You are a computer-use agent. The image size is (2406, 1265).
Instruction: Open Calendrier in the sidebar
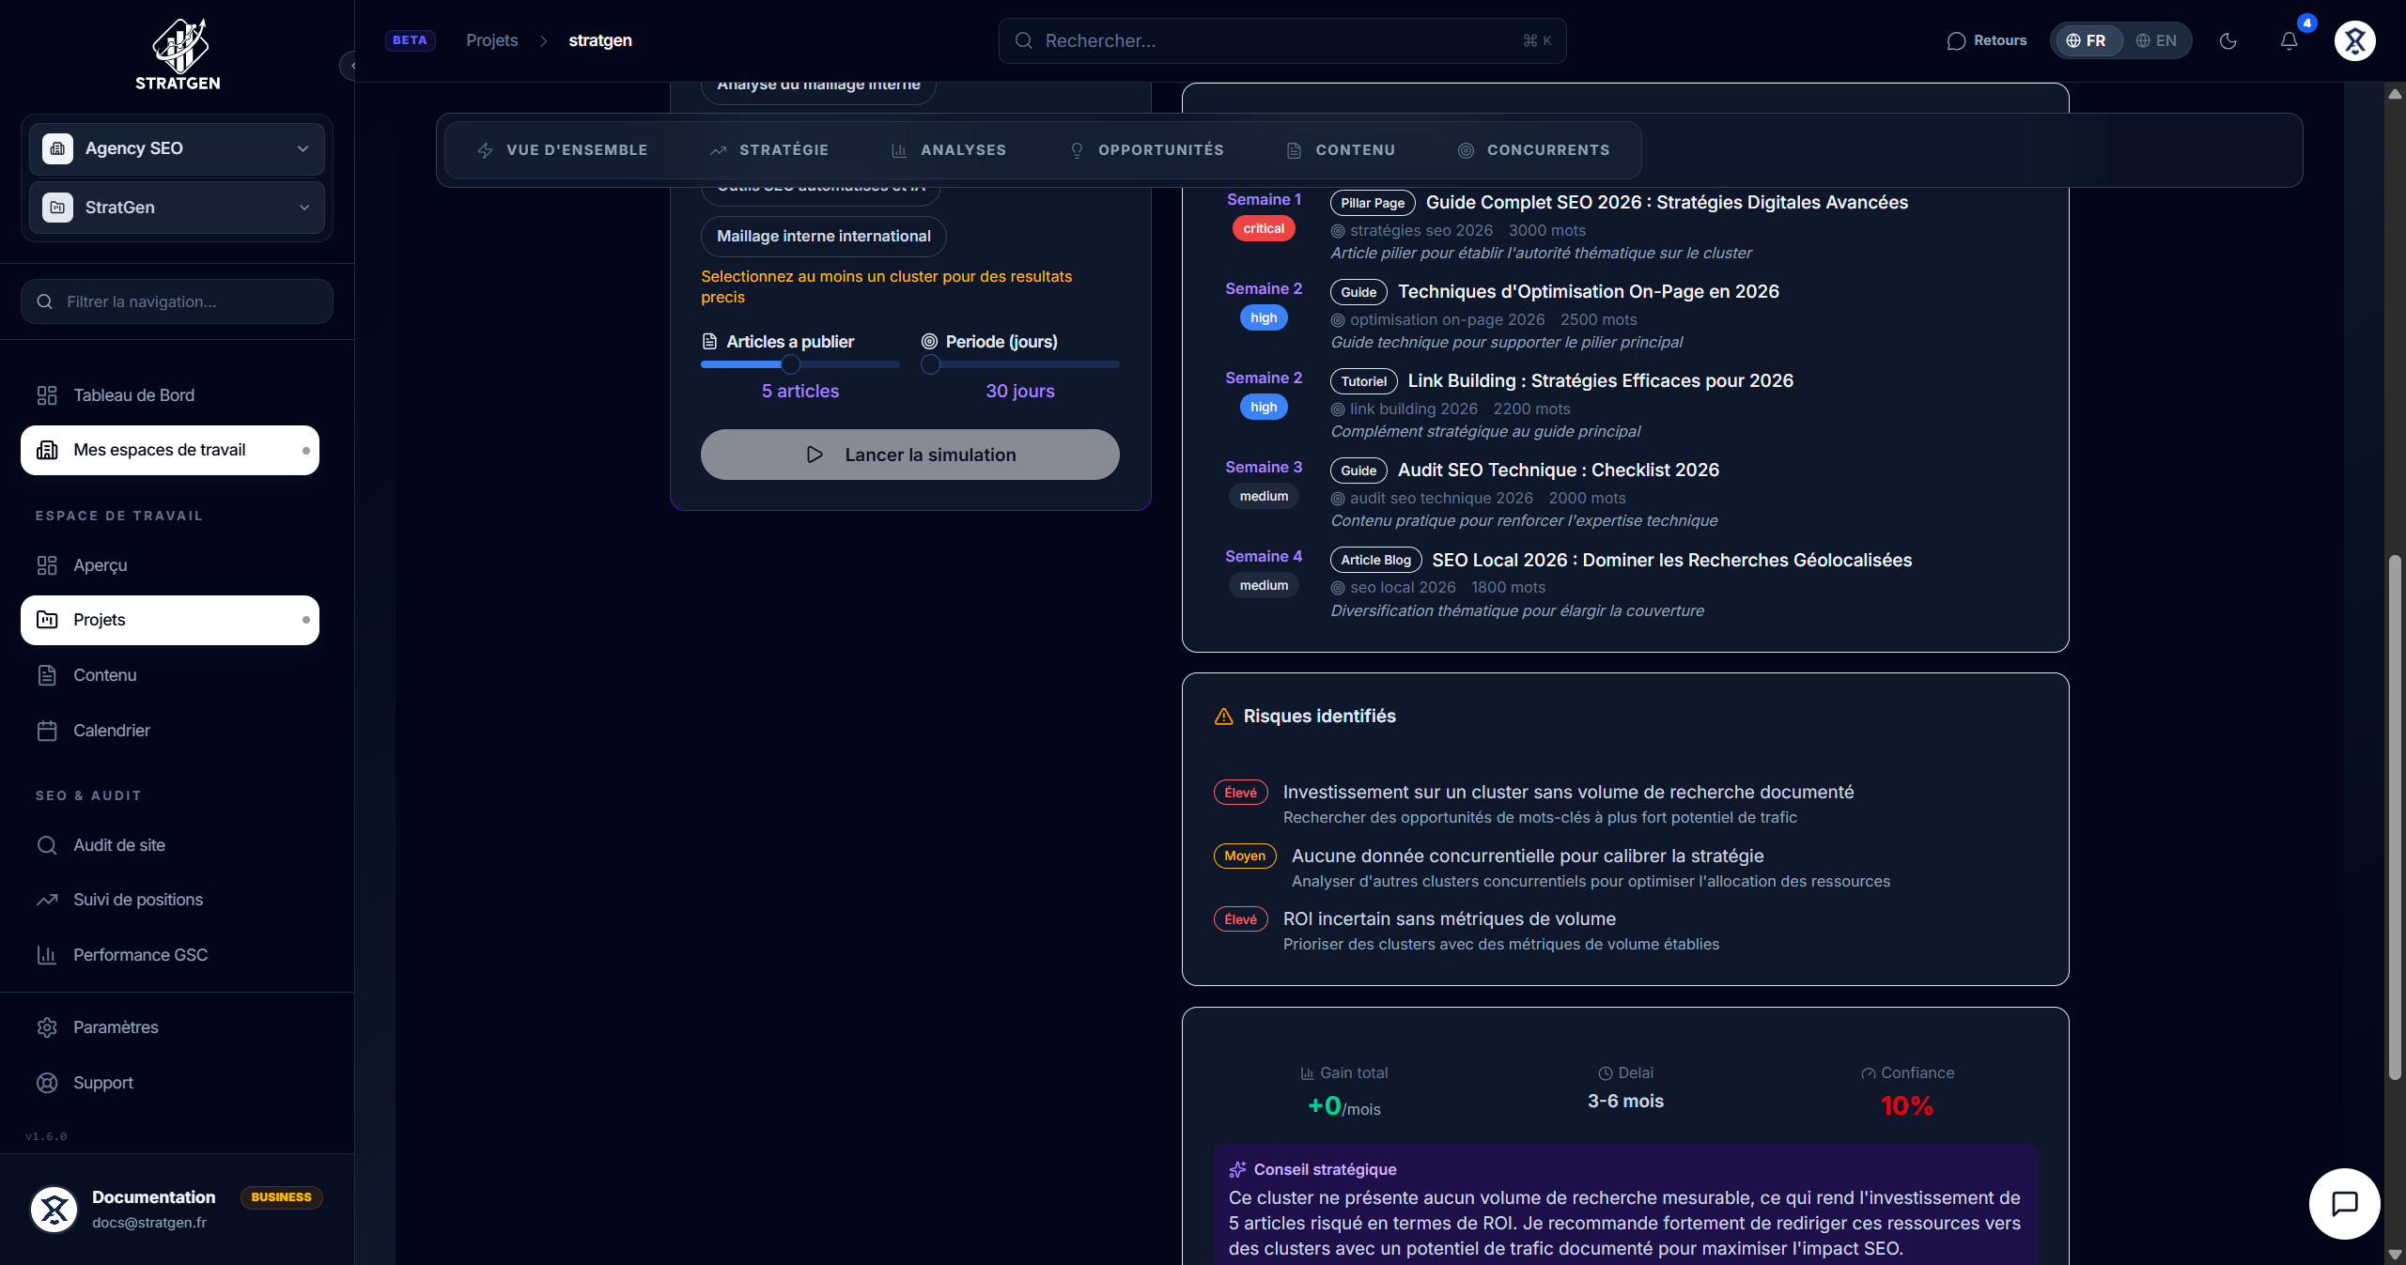coord(112,731)
